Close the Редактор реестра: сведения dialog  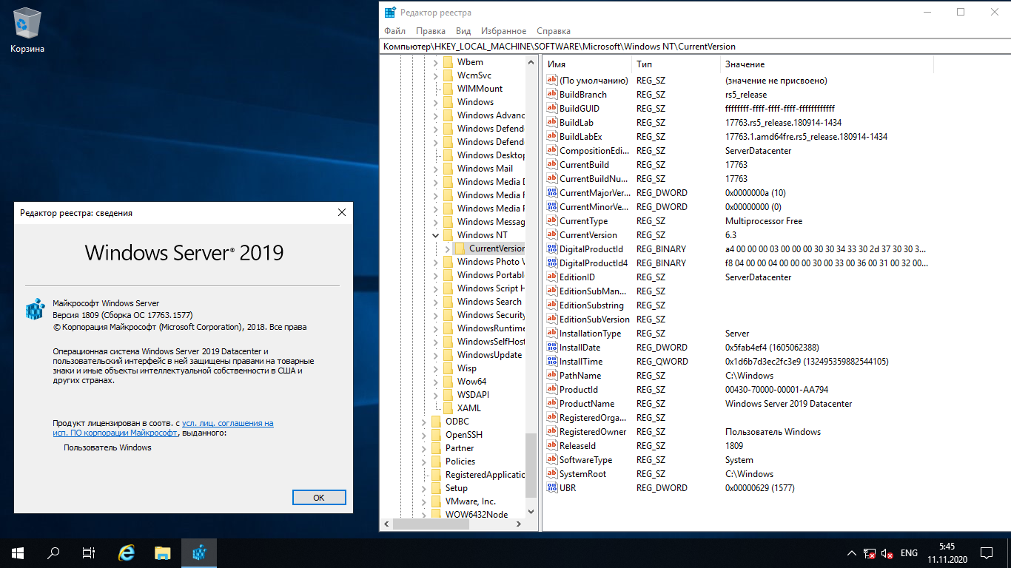[342, 212]
